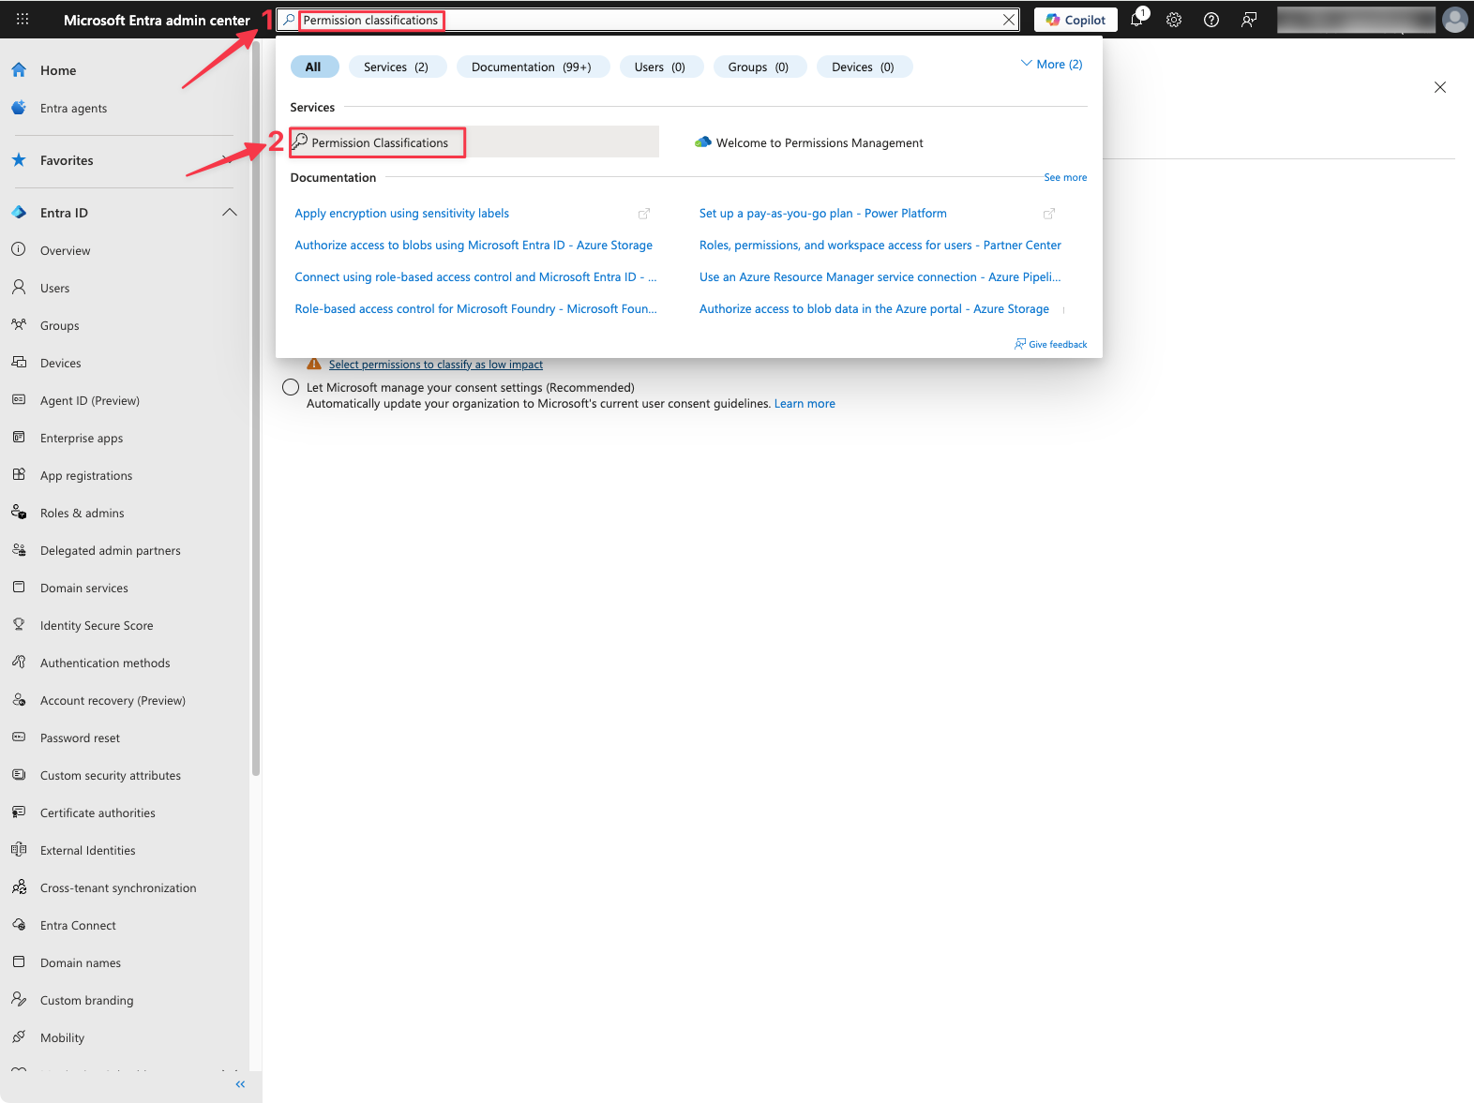Open the notifications bell icon

pos(1137,20)
